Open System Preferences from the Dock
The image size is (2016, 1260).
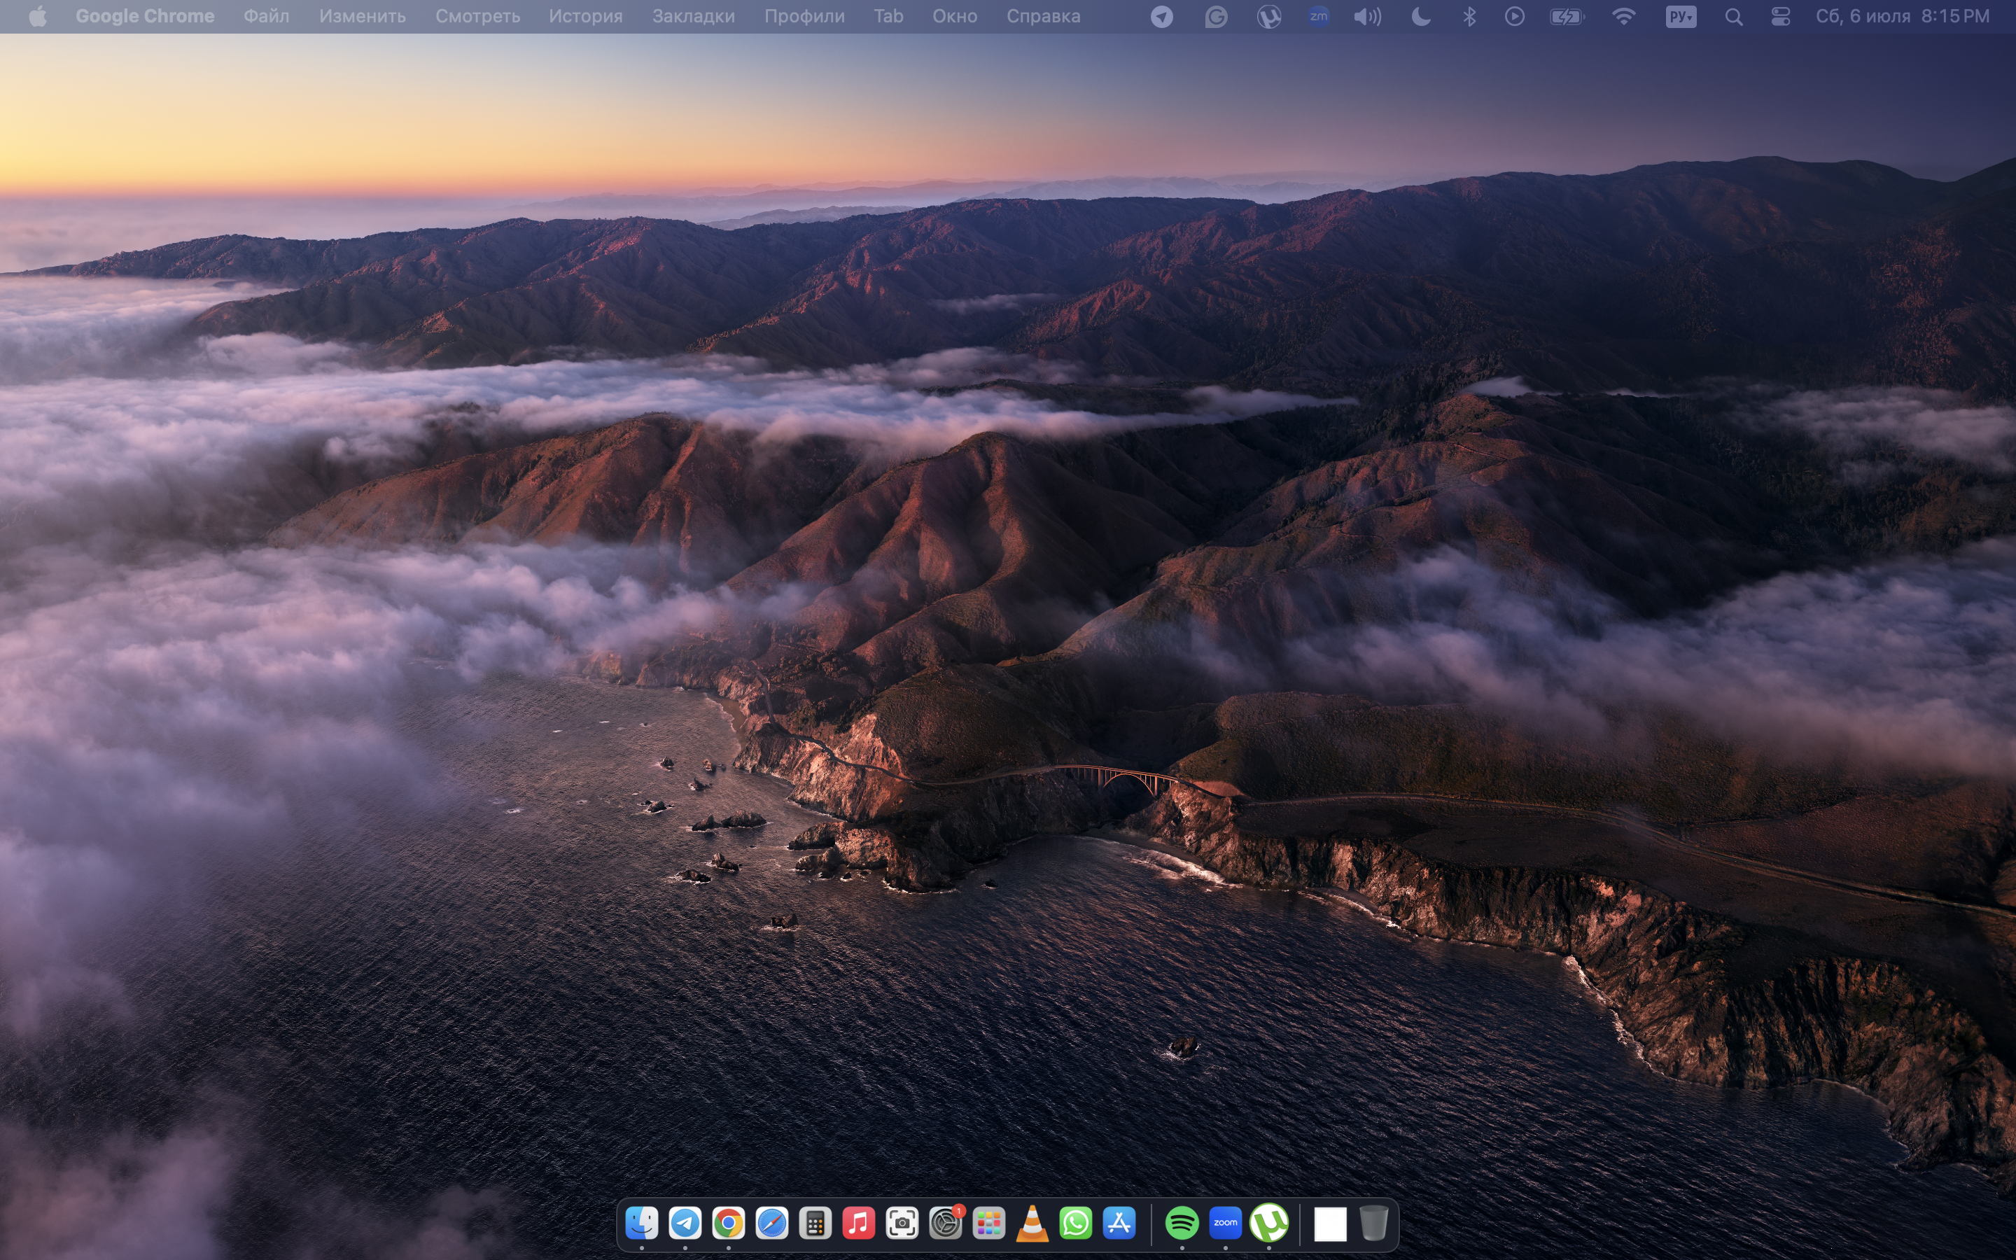tap(946, 1224)
